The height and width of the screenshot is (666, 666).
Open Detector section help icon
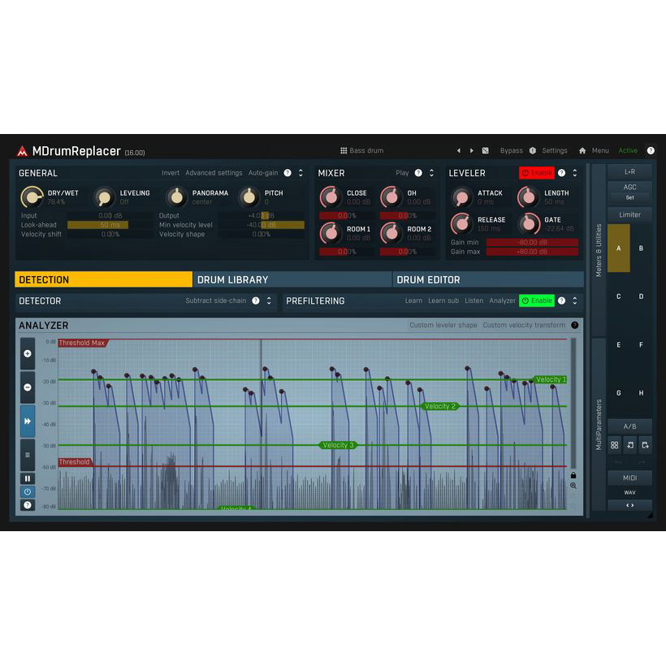[x=256, y=301]
